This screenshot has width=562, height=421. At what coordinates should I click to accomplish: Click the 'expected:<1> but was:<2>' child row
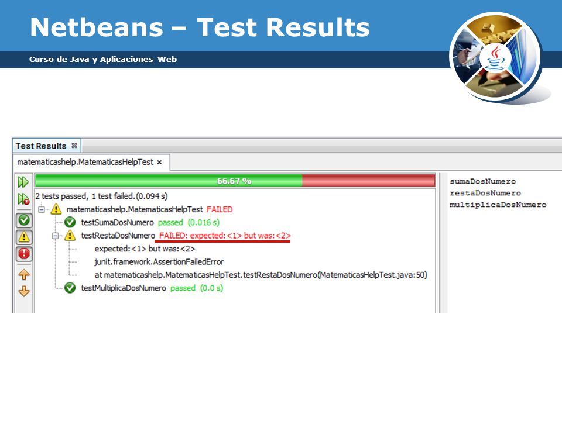coord(145,249)
